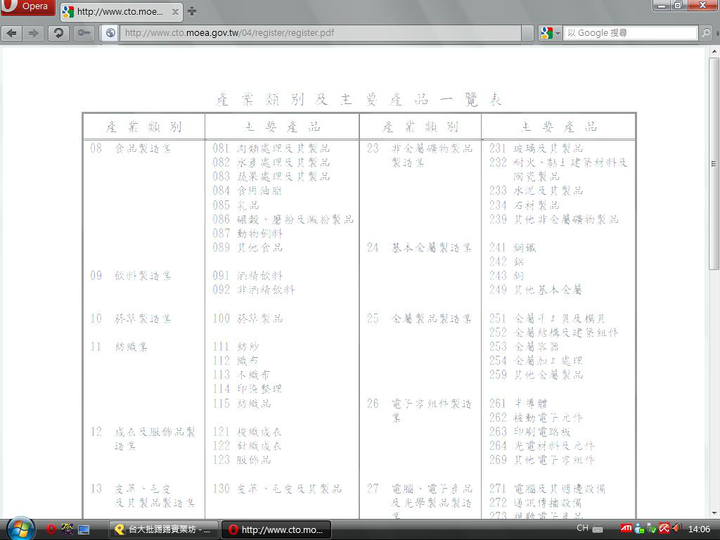The height and width of the screenshot is (540, 720).
Task: Click the category 24 基本金屬製造業
Action: point(419,247)
